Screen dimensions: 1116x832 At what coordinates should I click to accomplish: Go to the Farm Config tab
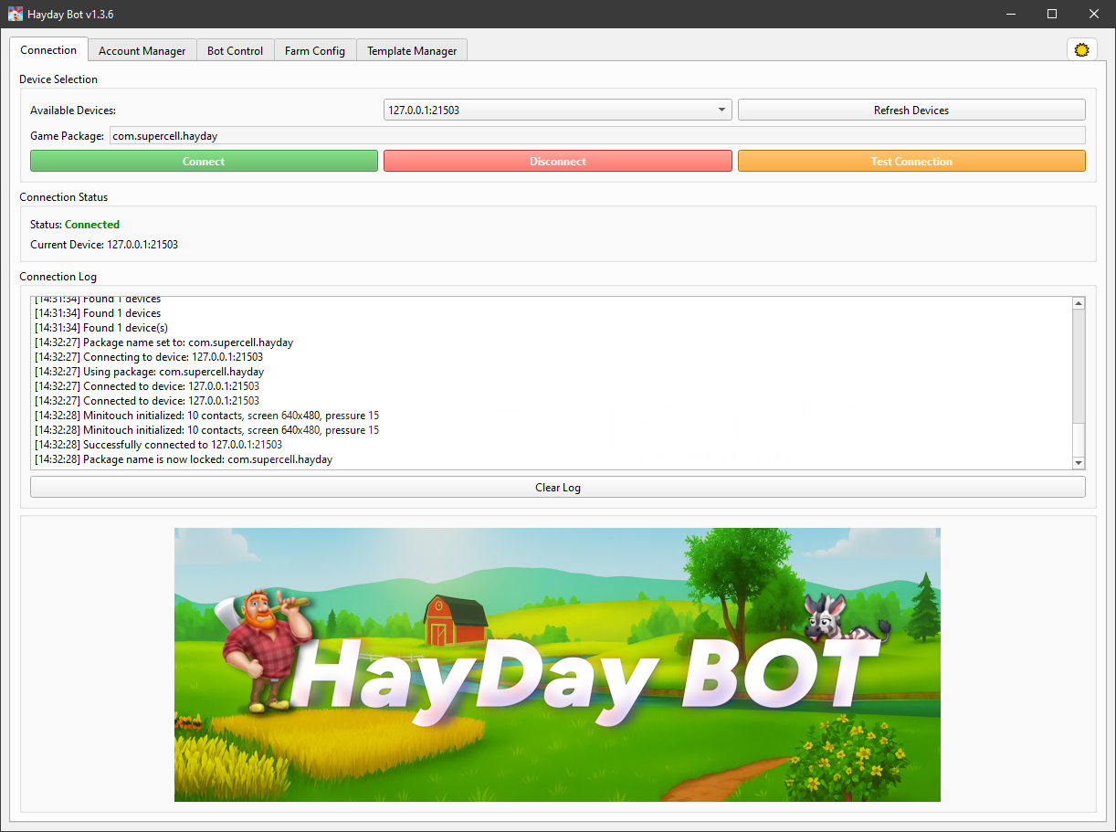[x=315, y=51]
